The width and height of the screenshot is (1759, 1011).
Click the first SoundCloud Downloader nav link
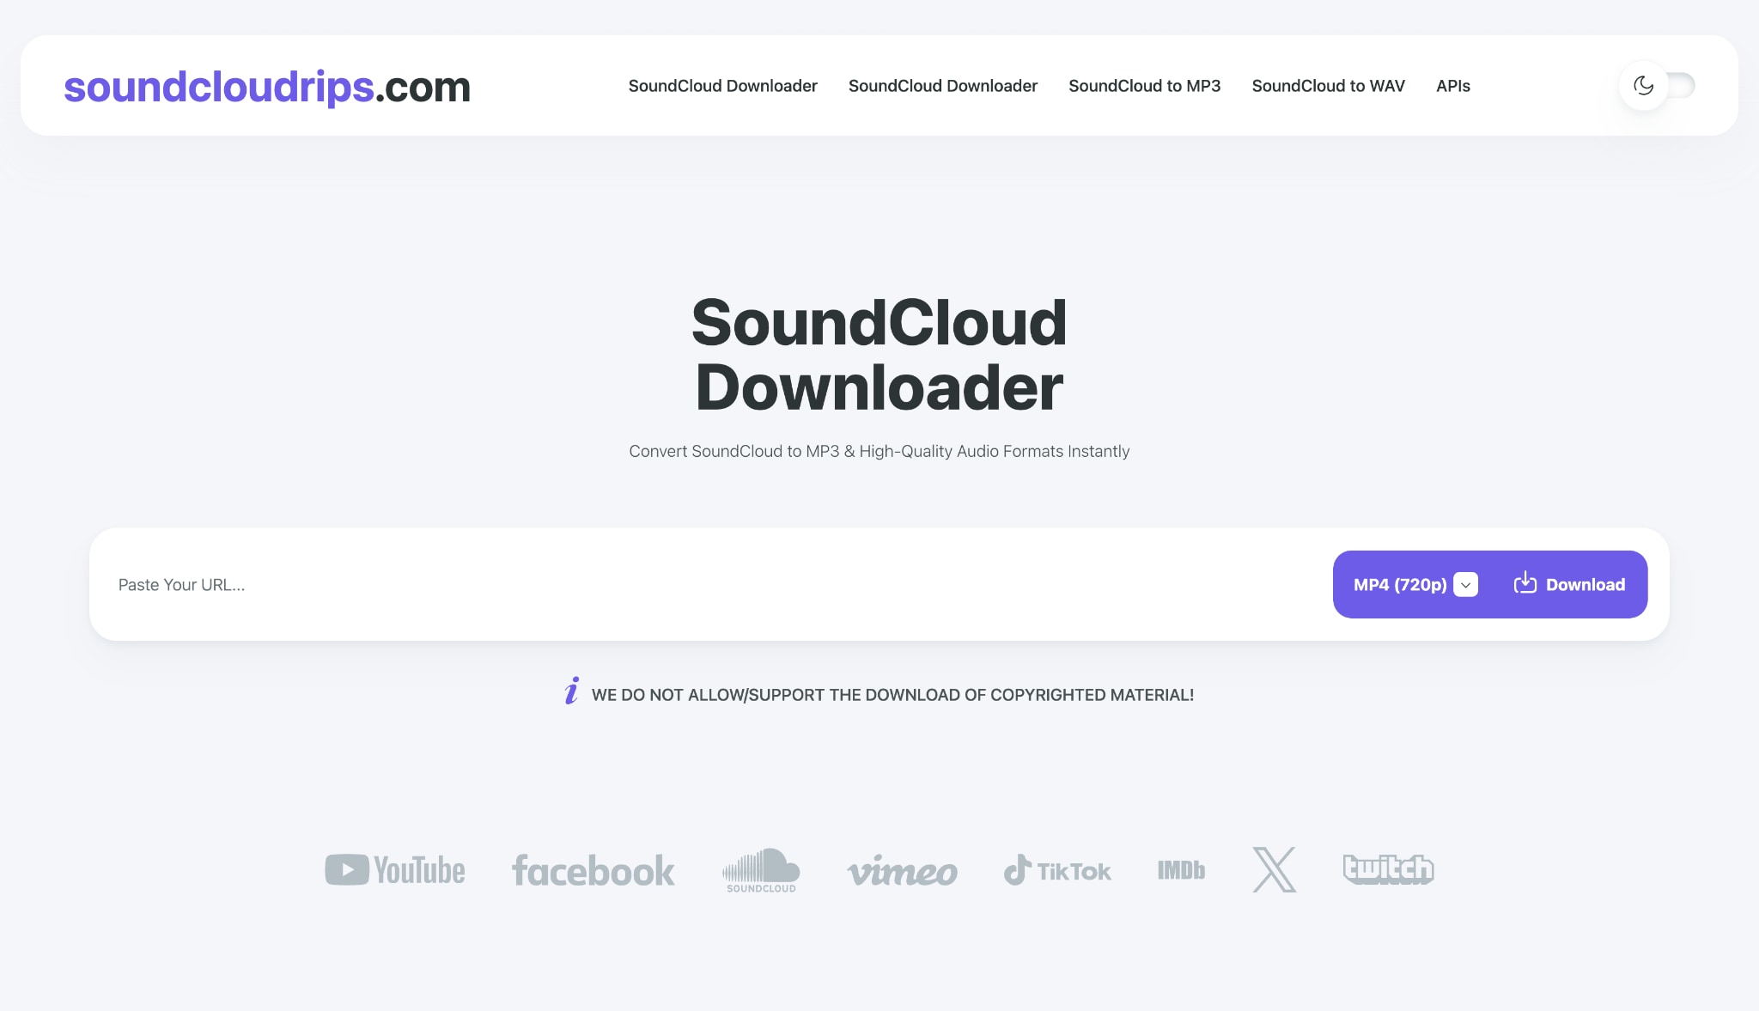pos(722,86)
